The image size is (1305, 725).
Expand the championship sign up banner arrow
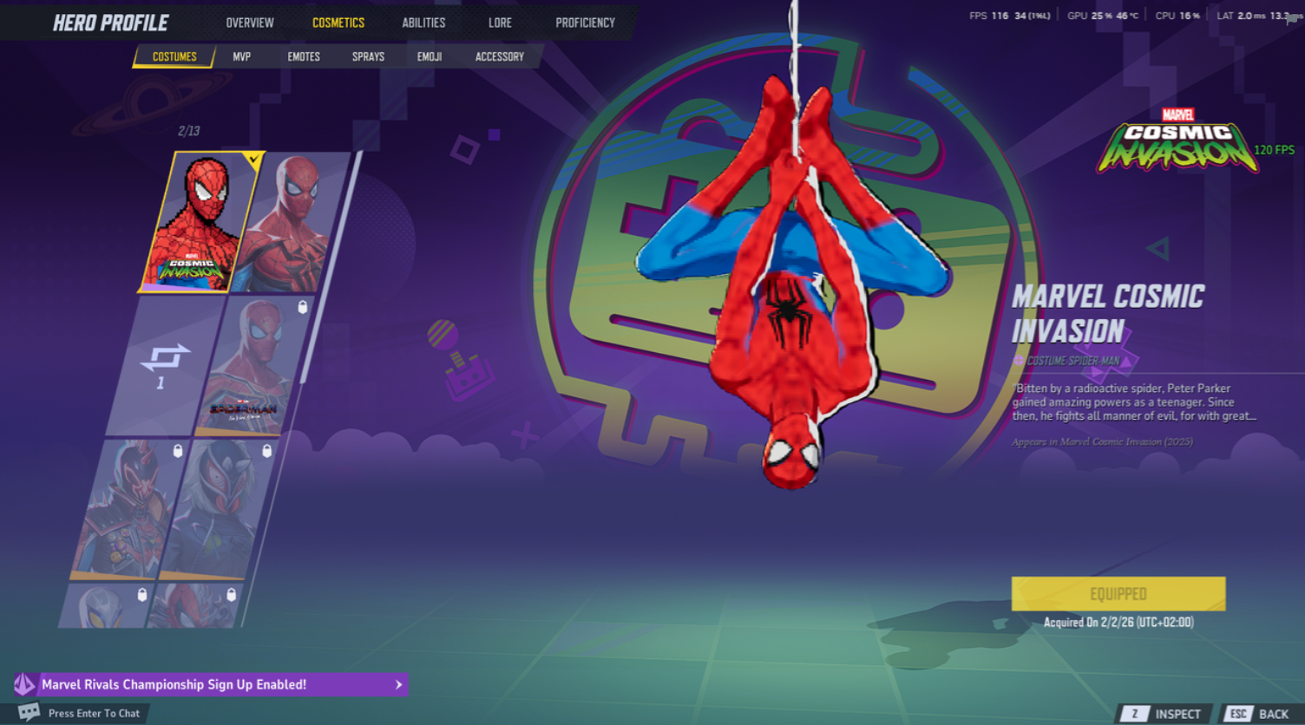(398, 684)
